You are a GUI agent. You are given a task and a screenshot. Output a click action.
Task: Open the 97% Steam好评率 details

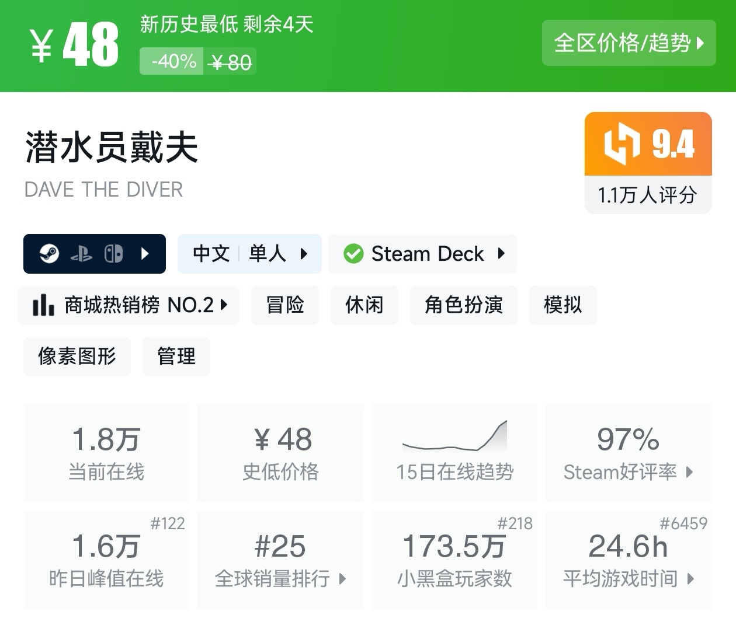(x=629, y=452)
